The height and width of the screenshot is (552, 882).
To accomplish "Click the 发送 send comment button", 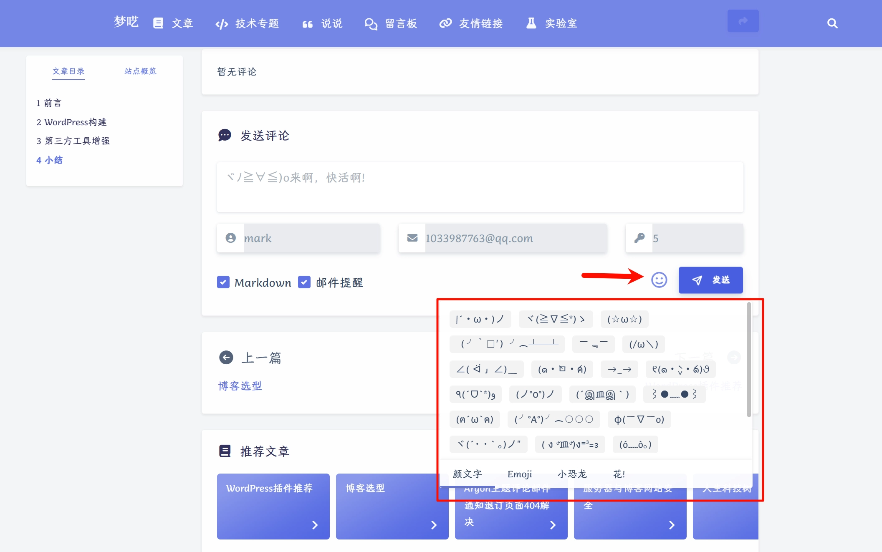I will [710, 280].
